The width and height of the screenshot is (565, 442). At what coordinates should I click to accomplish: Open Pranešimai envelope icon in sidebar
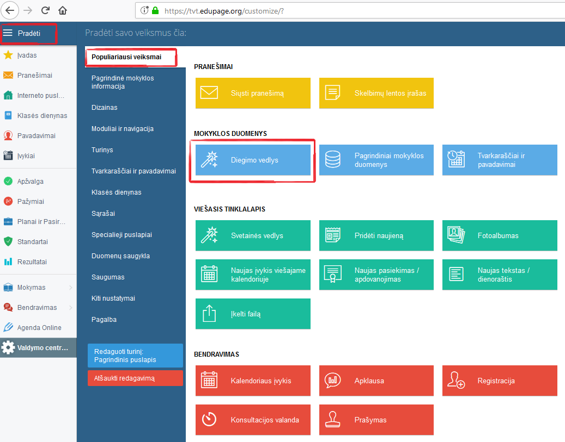pos(8,75)
